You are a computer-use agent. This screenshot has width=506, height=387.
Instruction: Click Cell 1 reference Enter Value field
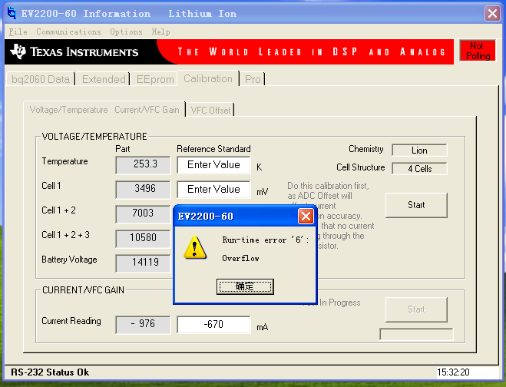(x=213, y=189)
